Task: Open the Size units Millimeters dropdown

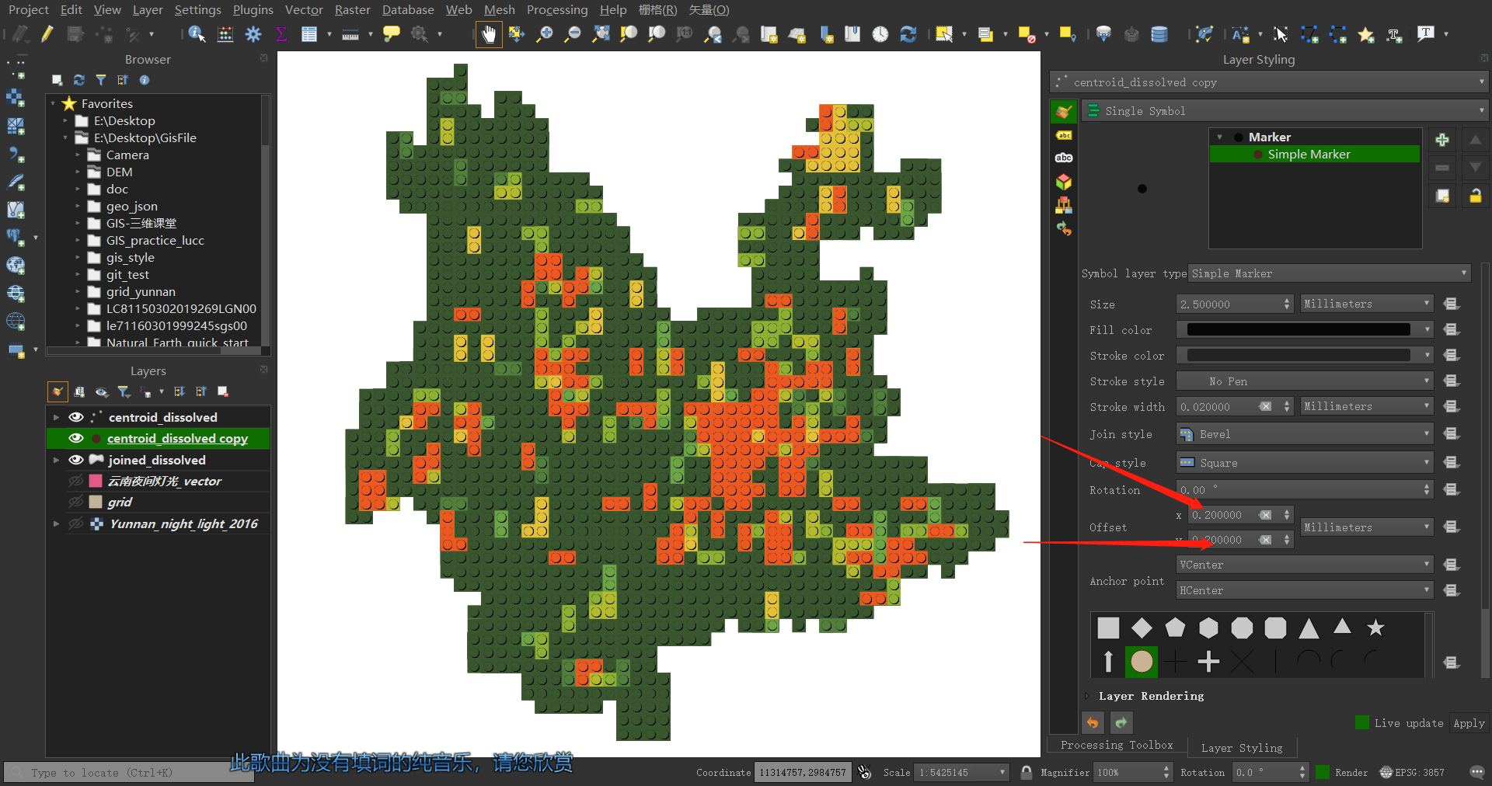Action: pyautogui.click(x=1366, y=304)
